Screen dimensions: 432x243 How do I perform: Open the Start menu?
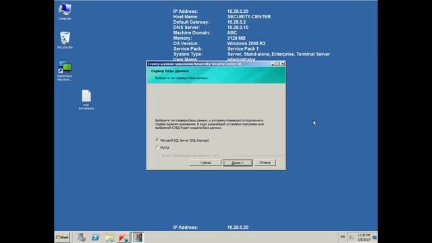[62, 237]
